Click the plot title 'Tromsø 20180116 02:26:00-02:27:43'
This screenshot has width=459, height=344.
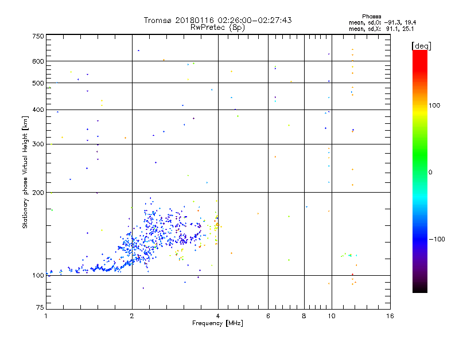(217, 20)
